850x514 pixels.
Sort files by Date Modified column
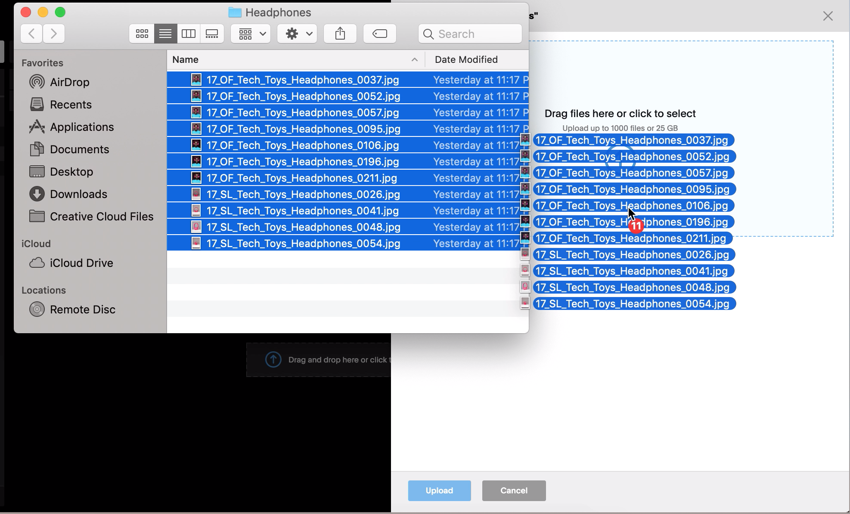click(466, 59)
